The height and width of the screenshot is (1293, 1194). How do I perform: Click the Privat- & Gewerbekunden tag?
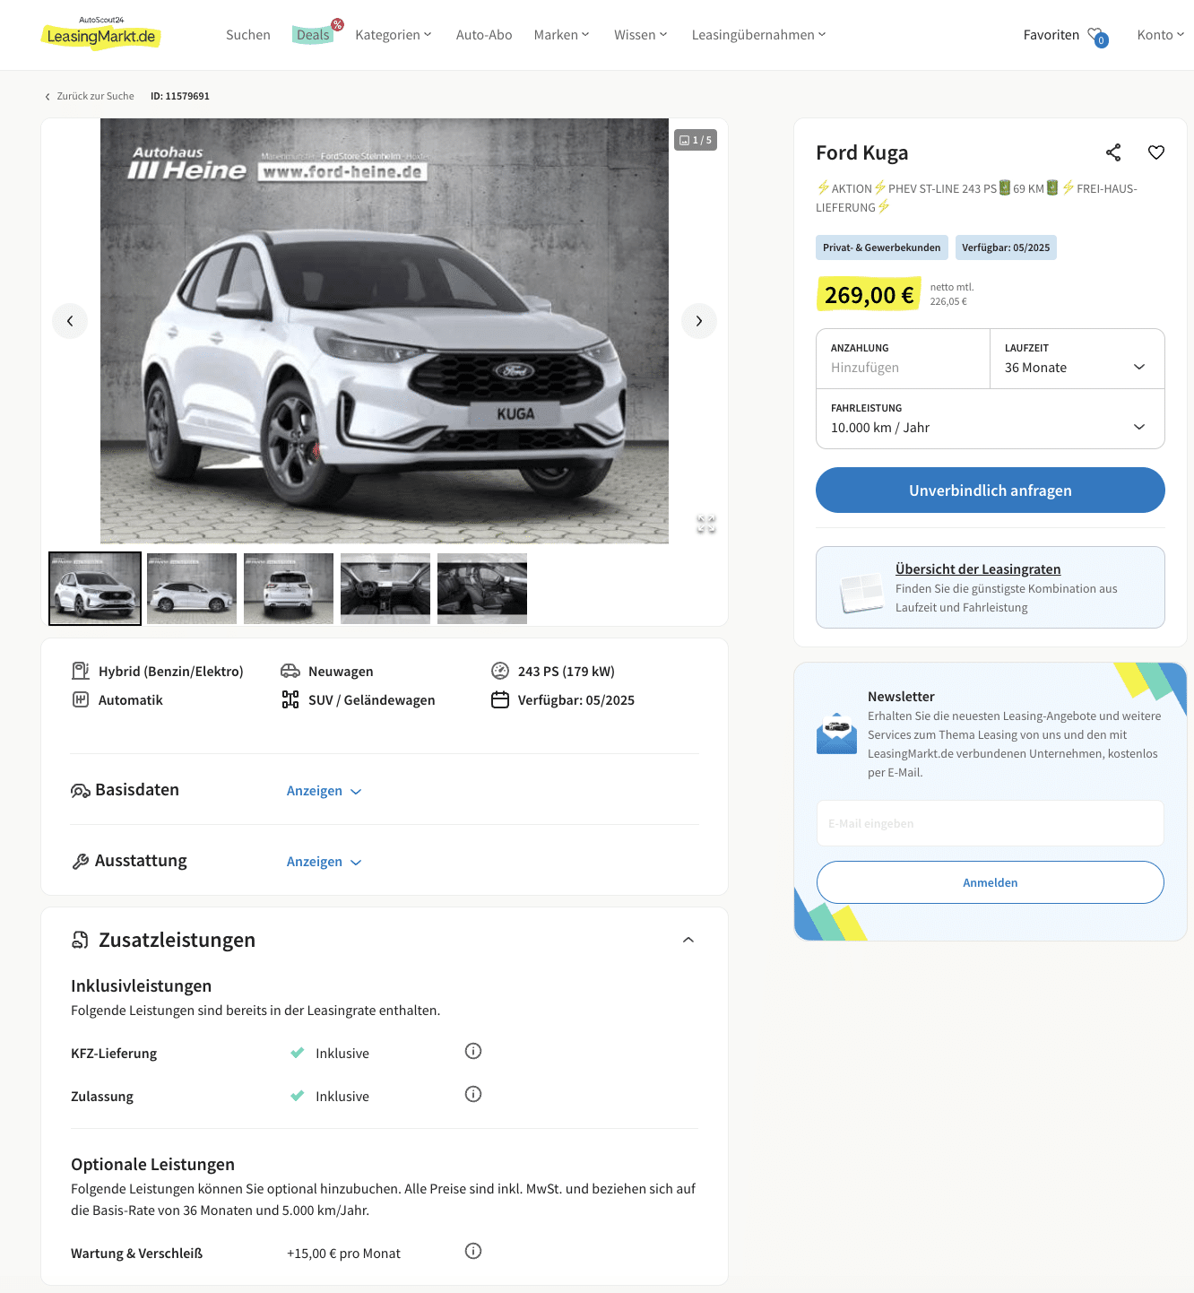[882, 247]
